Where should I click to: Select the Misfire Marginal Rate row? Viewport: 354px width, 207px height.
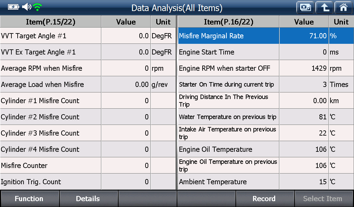266,36
